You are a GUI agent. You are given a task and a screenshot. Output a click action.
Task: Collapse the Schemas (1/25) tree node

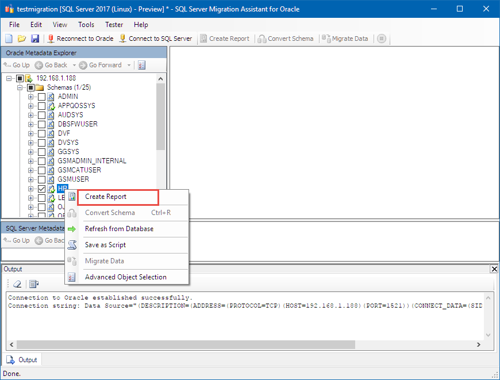pos(20,87)
